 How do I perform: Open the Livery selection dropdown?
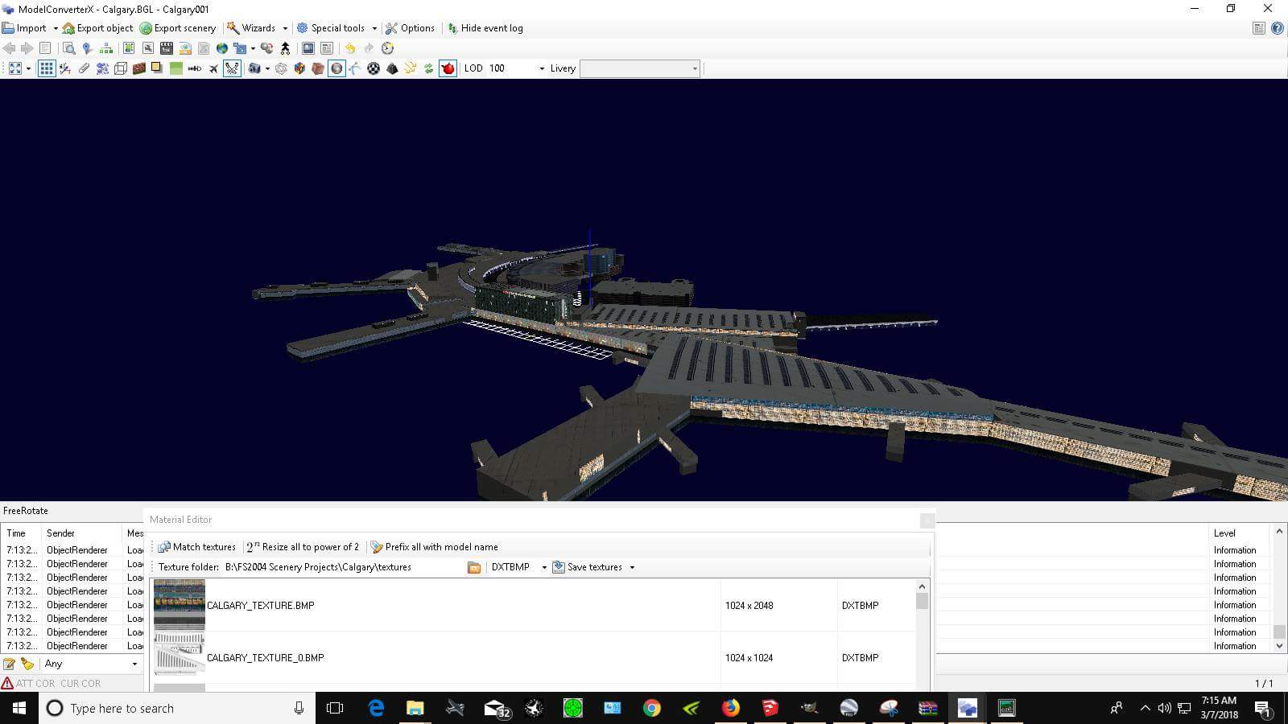(693, 68)
